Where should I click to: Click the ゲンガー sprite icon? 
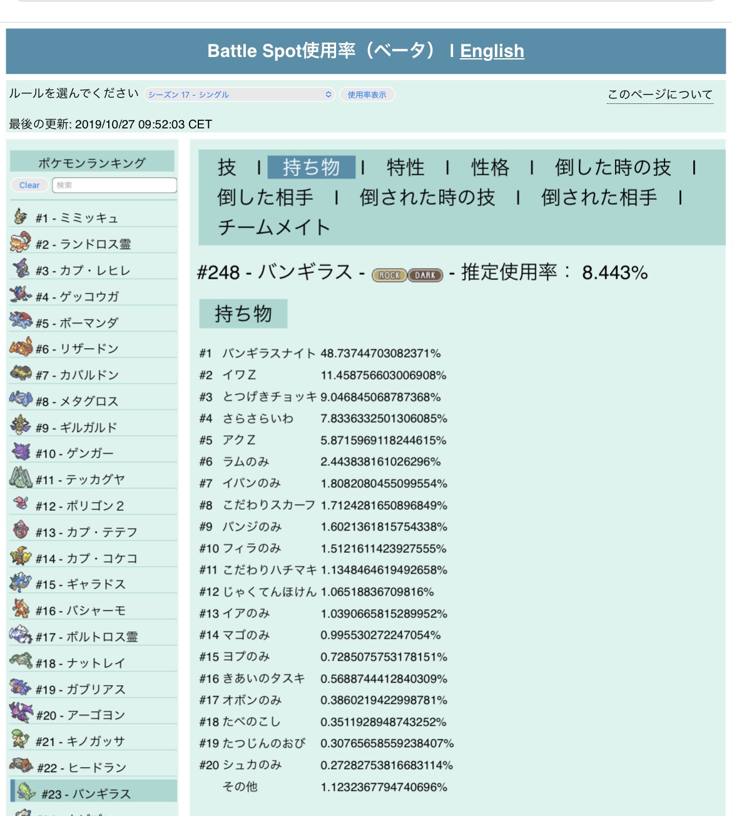[21, 451]
